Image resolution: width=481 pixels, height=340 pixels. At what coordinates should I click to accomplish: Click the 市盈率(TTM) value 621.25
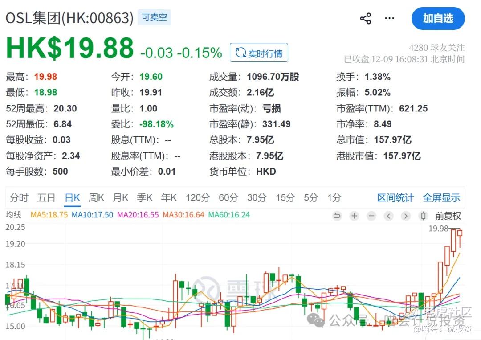point(413,108)
